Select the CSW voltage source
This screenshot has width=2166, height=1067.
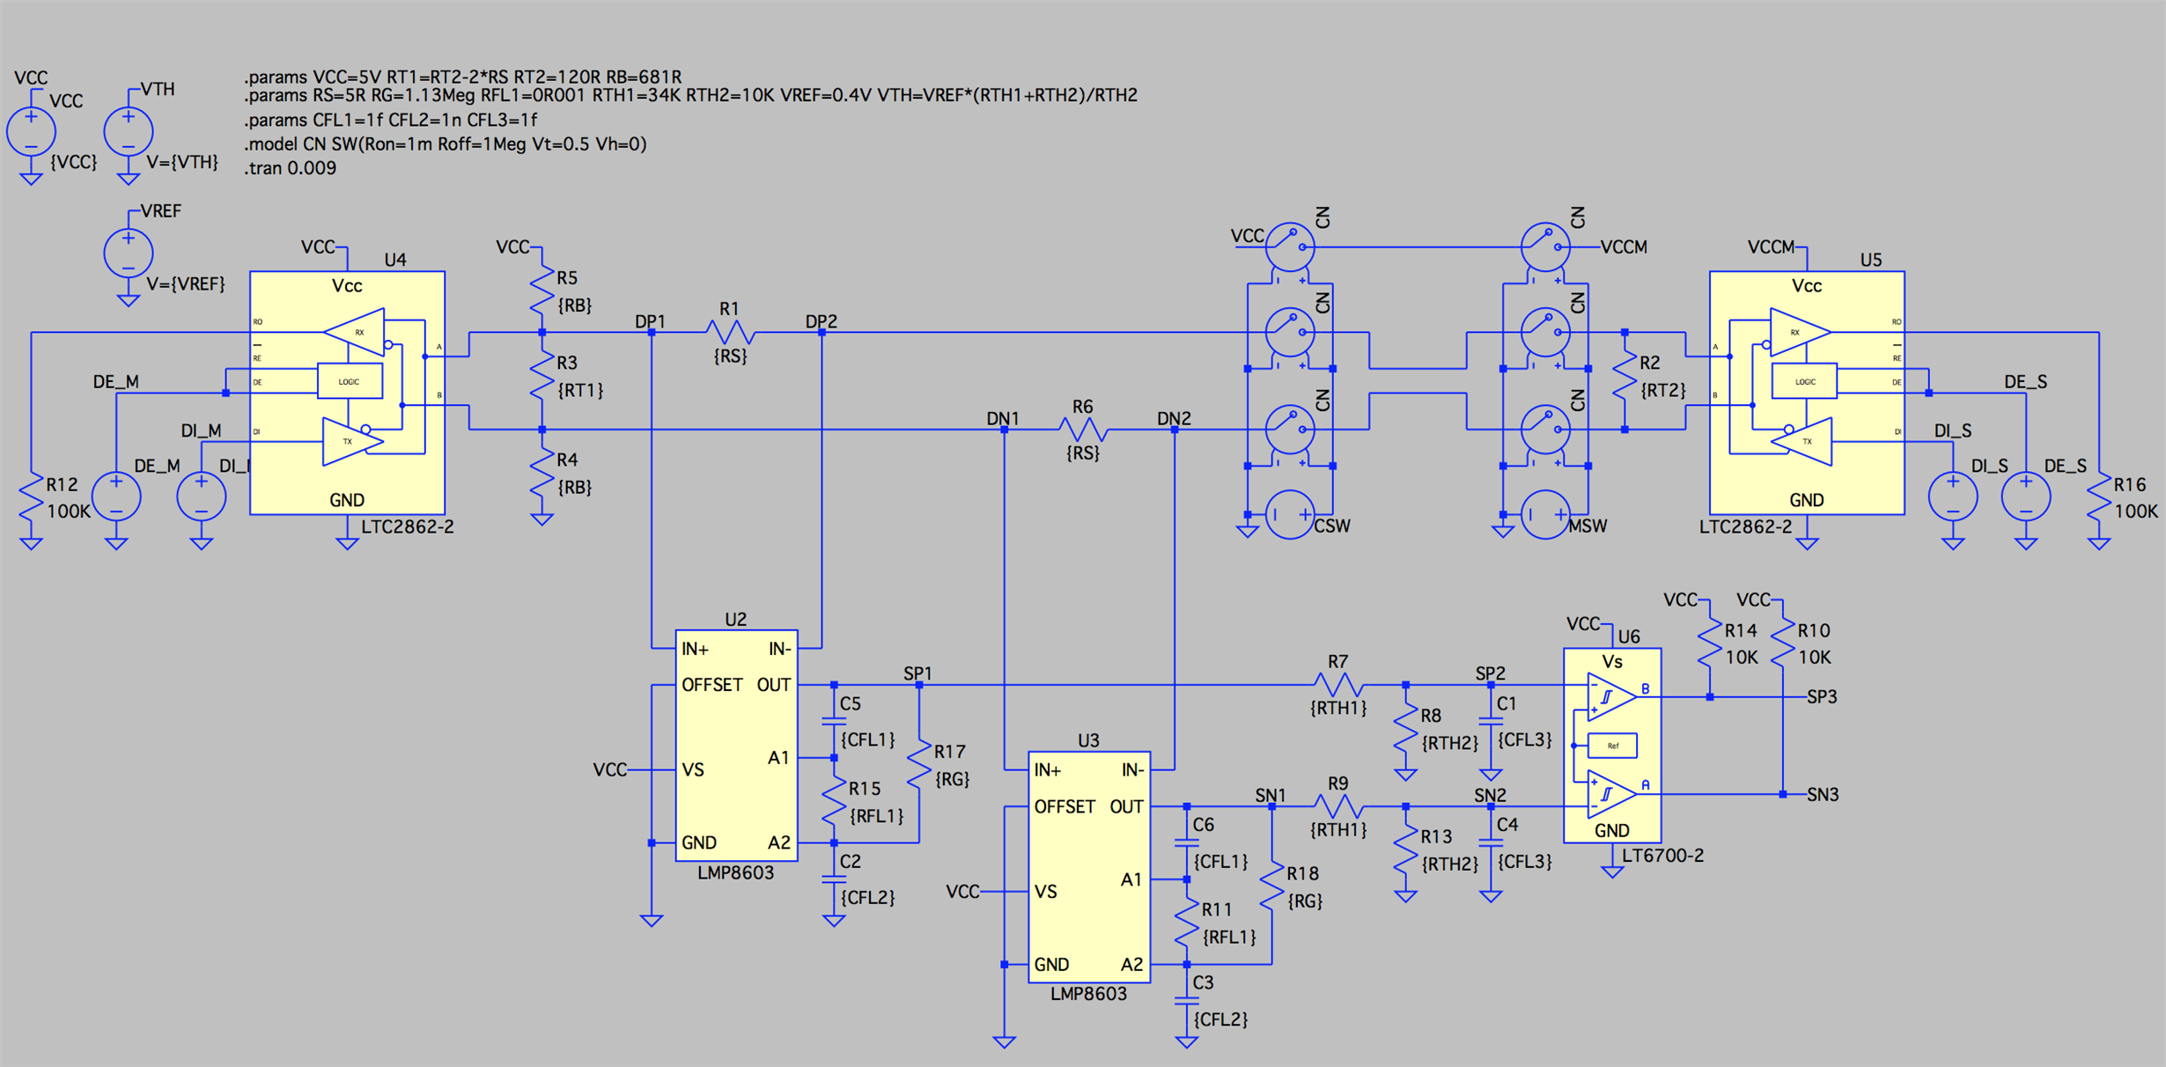[x=1290, y=514]
